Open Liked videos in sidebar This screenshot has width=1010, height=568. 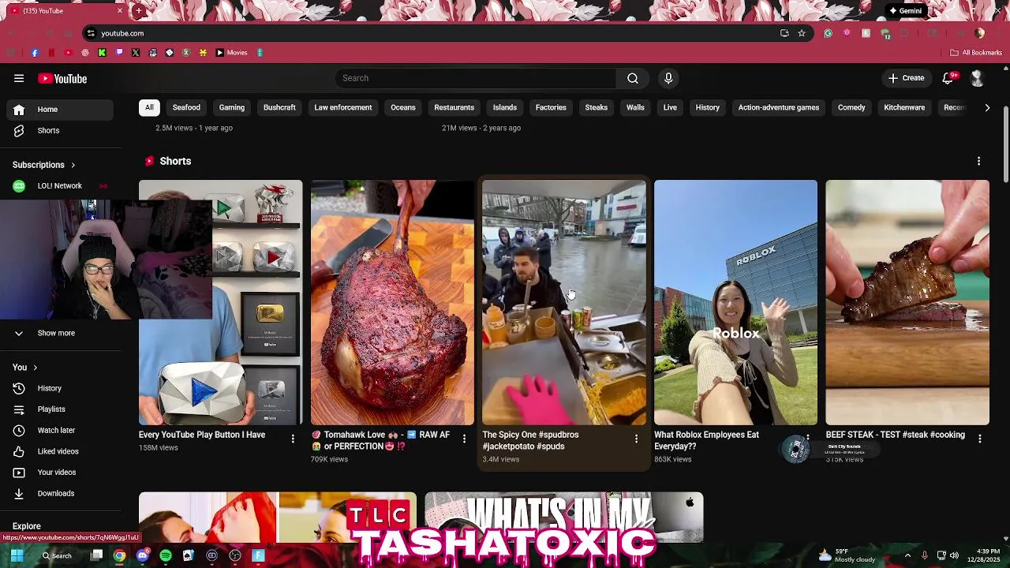(60, 451)
